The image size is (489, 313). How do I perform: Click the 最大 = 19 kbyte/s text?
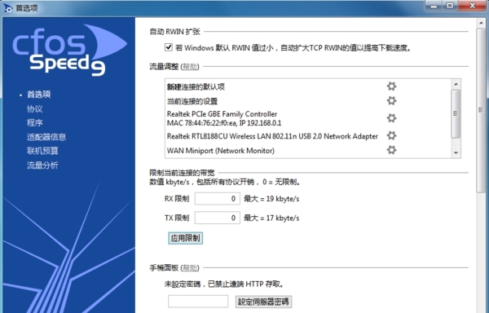271,199
